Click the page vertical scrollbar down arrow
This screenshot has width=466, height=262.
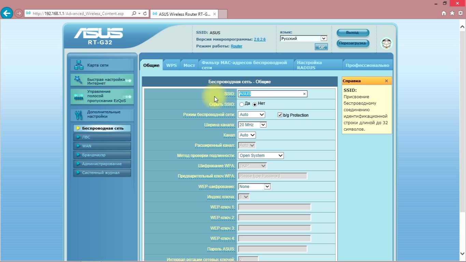[462, 253]
